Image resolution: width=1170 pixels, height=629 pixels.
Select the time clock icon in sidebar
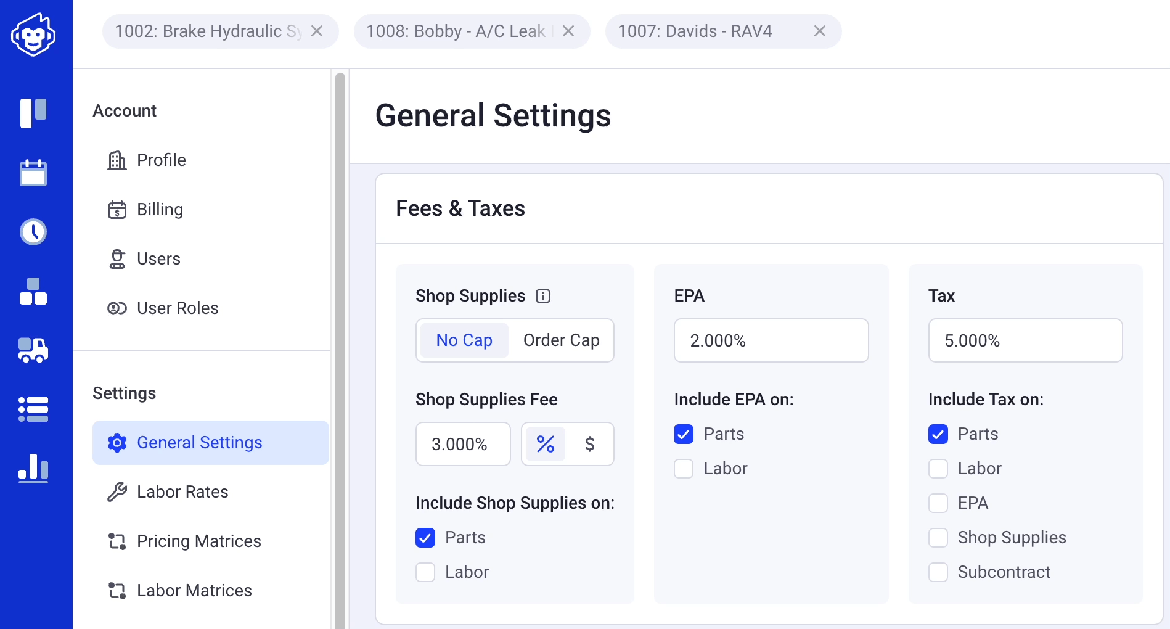(34, 232)
